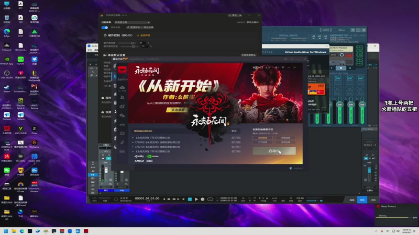The height and width of the screenshot is (235, 419).
Task: Click the Voicemeeter recorder record icon
Action: (x=350, y=68)
